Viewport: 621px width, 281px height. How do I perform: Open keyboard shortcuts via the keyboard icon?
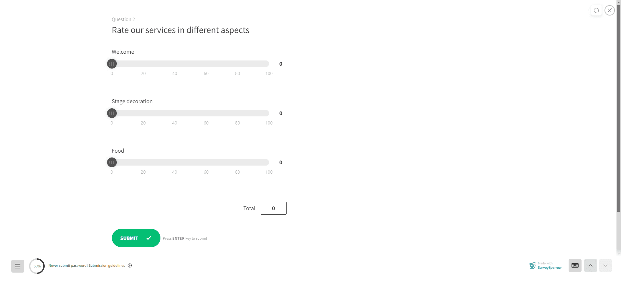(x=575, y=265)
